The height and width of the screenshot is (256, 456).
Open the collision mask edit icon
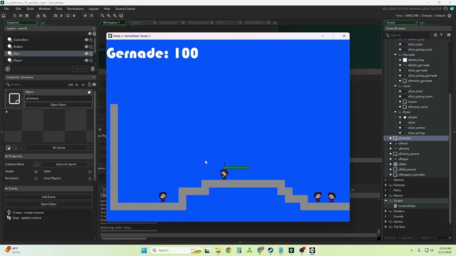[x=36, y=164]
